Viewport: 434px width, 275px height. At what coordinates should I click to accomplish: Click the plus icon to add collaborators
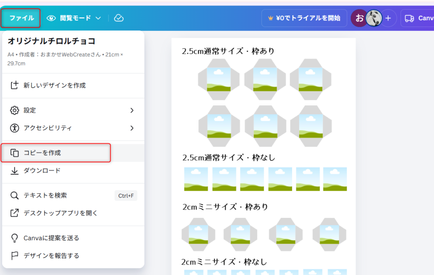[388, 18]
